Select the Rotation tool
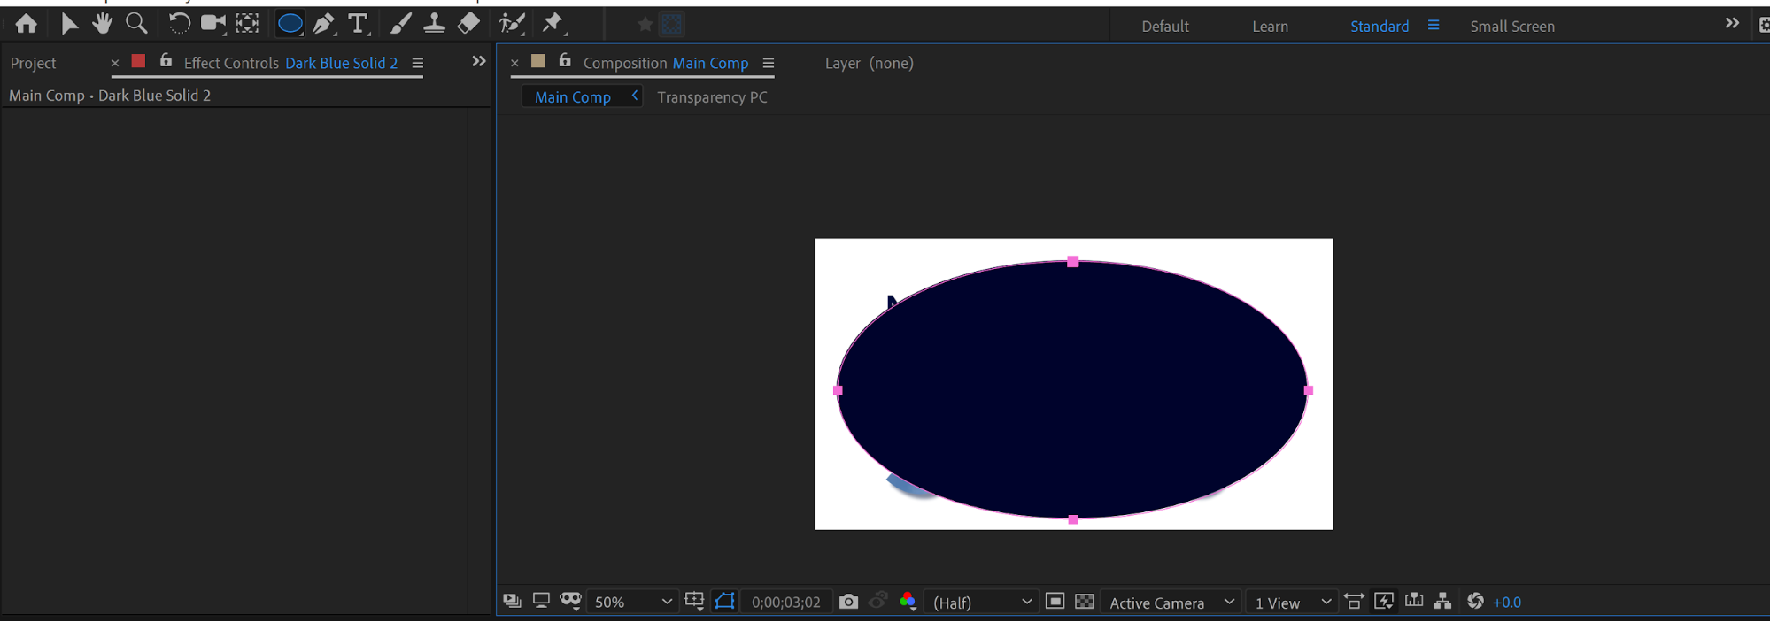This screenshot has width=1770, height=622. (x=179, y=24)
